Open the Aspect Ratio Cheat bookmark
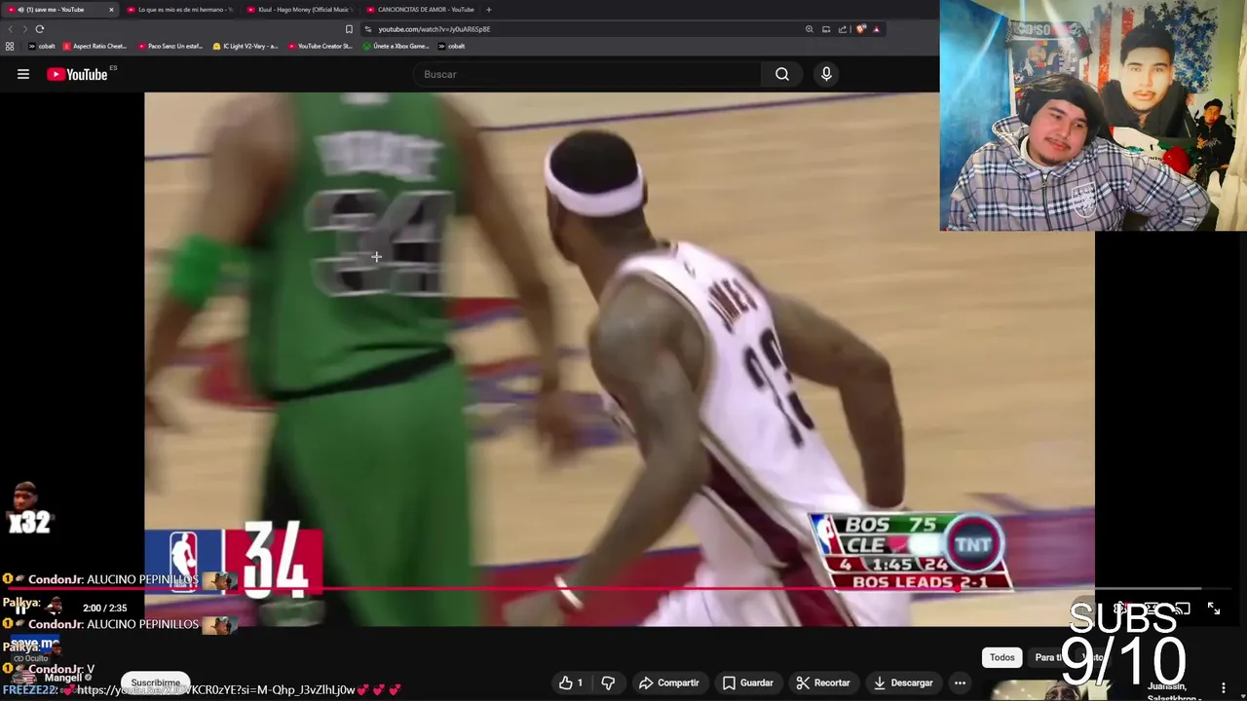The width and height of the screenshot is (1247, 701). tap(94, 46)
